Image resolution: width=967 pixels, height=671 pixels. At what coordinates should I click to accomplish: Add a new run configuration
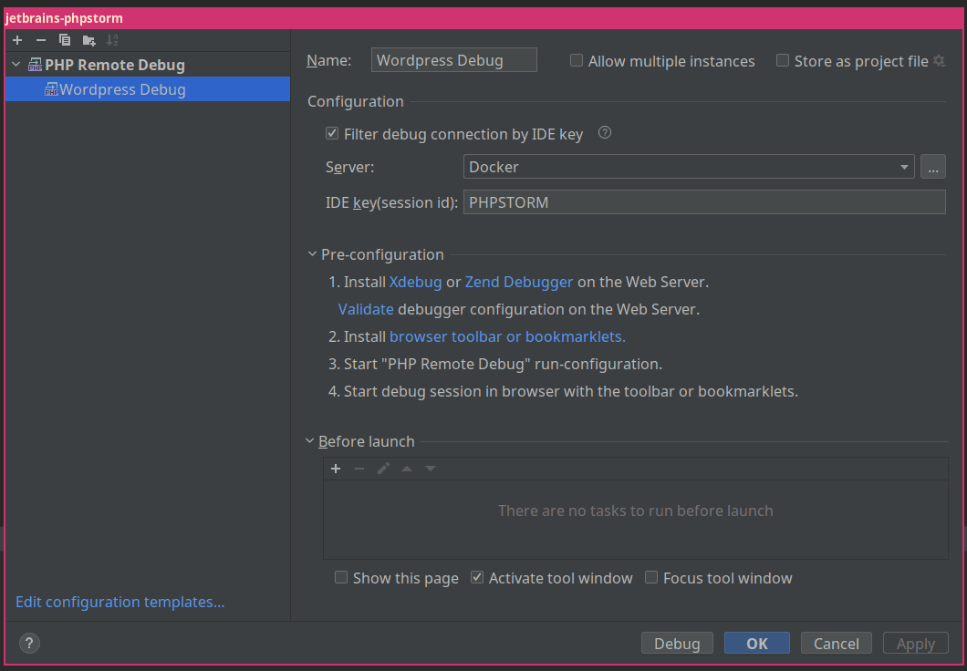click(17, 40)
